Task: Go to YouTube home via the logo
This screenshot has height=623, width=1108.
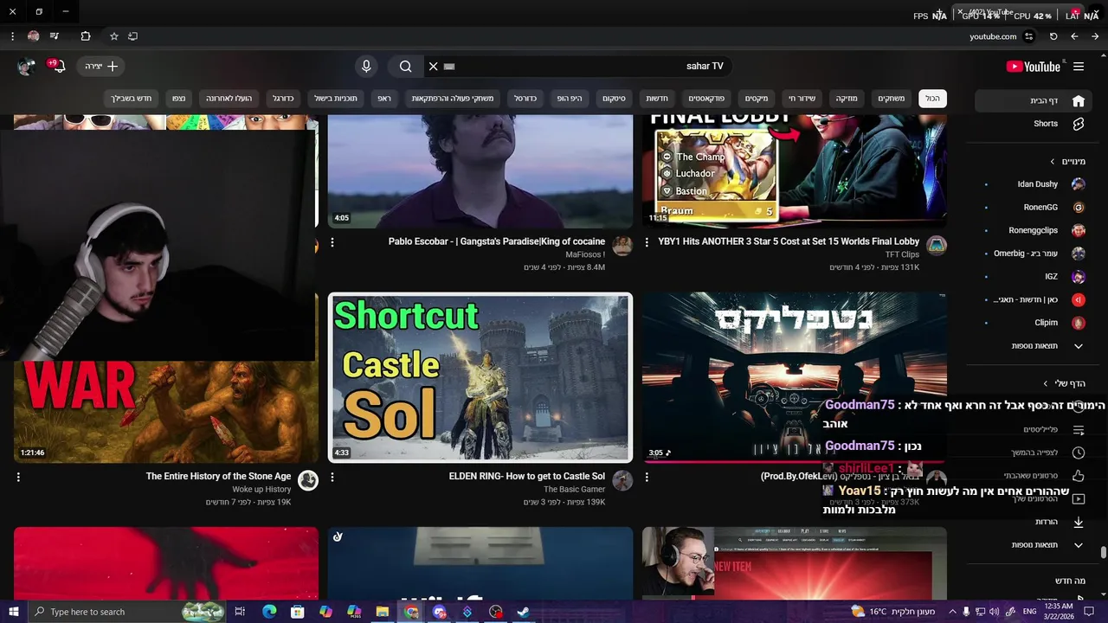Action: click(x=1033, y=67)
